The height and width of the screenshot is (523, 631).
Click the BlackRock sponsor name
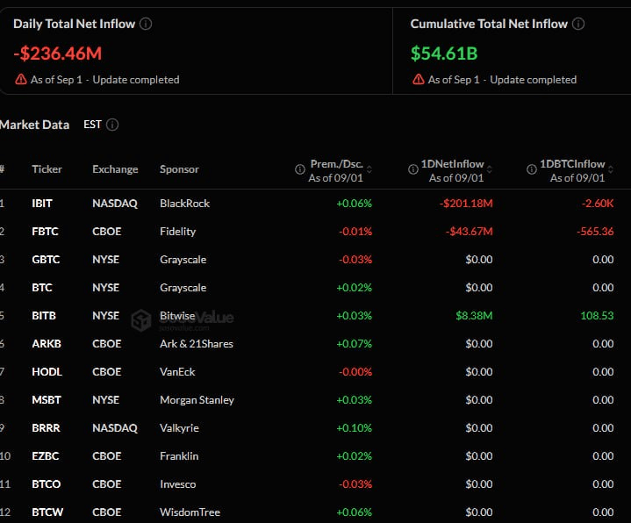pyautogui.click(x=184, y=204)
